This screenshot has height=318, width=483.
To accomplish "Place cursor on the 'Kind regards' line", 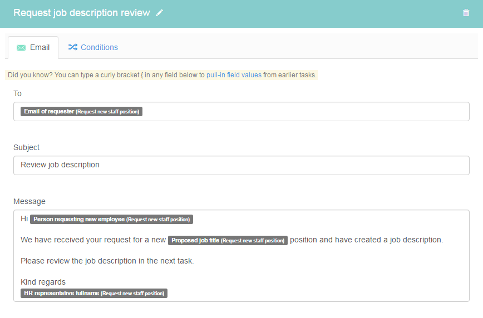I will click(x=43, y=282).
